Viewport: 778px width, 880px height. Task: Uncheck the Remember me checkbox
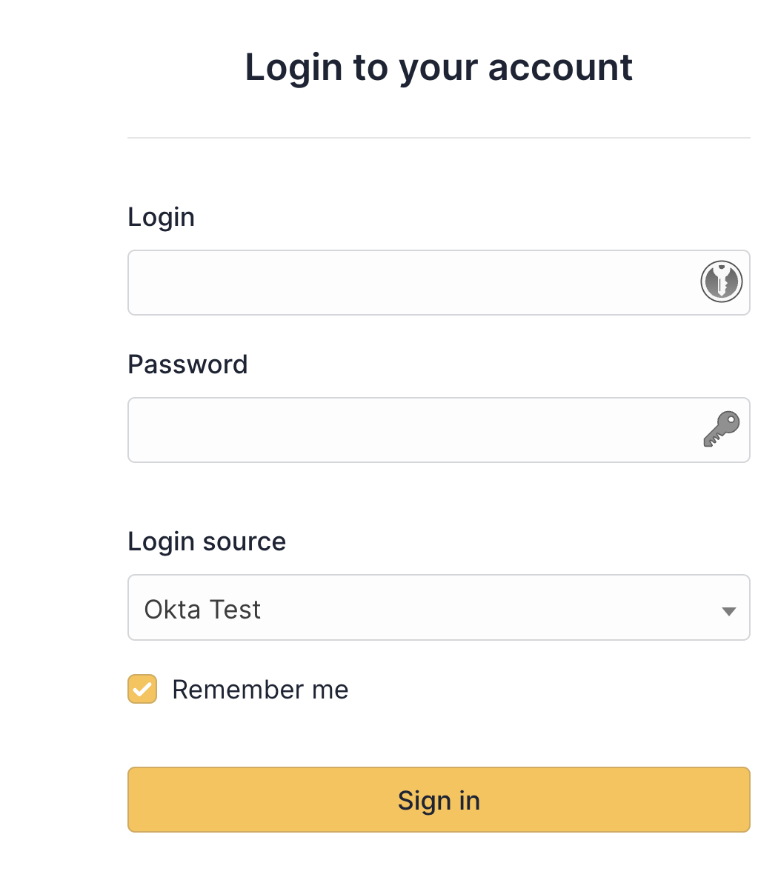(x=142, y=689)
